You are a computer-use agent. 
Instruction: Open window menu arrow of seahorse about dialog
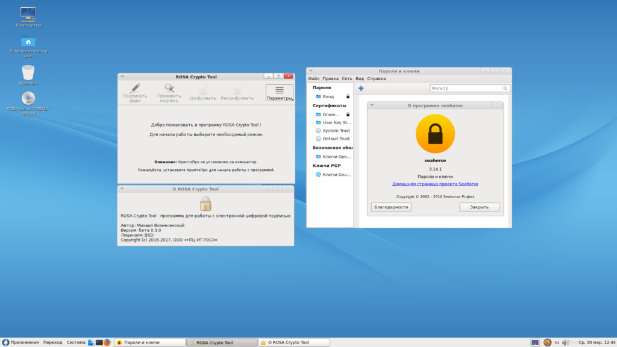pyautogui.click(x=372, y=105)
